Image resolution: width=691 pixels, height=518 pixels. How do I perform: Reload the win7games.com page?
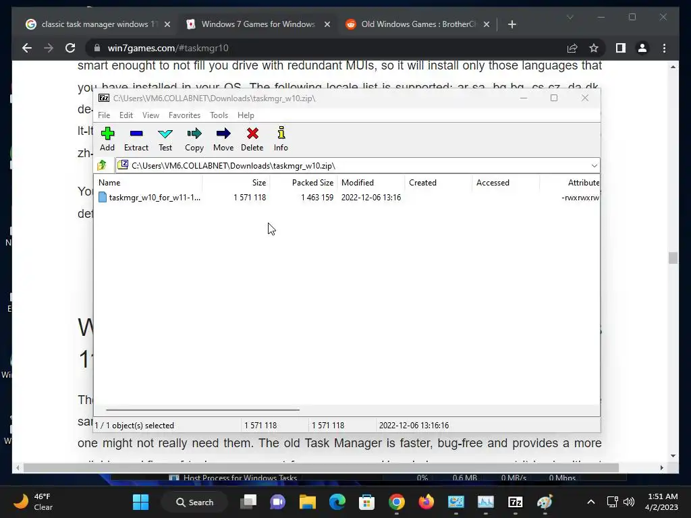coord(70,48)
